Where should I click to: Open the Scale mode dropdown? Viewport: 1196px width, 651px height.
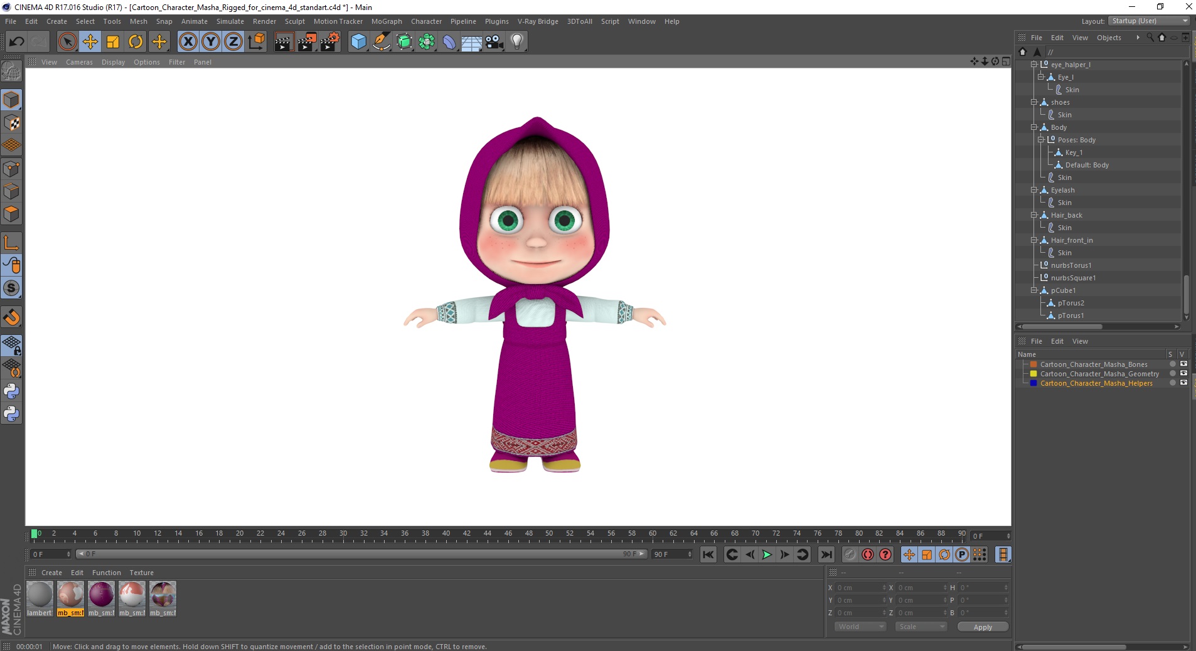[x=921, y=627]
